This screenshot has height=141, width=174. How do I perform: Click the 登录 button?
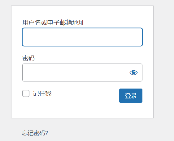tap(131, 96)
